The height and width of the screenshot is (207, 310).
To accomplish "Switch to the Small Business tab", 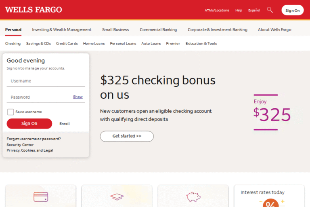I will tap(115, 30).
